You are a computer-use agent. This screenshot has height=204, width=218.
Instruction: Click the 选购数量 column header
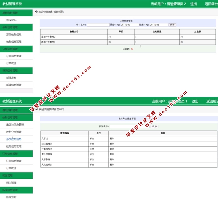pos(157,31)
